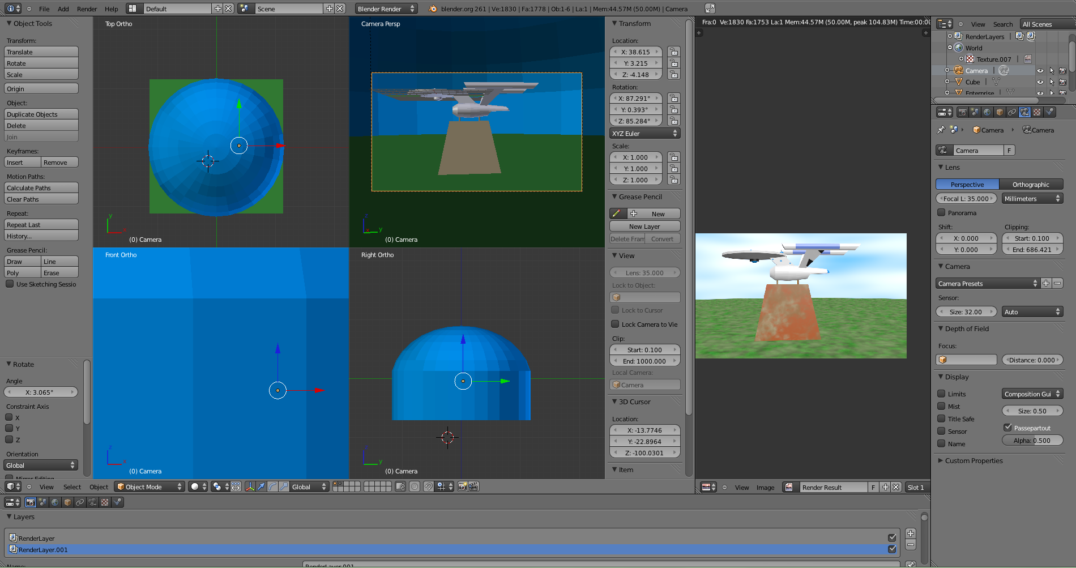Click Duplicate Objects button
Screen dimensions: 1076x568
coord(41,114)
